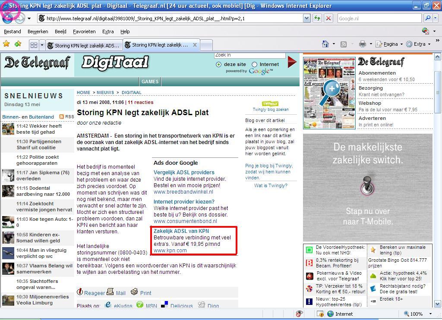Open the Extra gear tools menu in command bar
Viewport: 442px width, 320px height.
click(418, 44)
